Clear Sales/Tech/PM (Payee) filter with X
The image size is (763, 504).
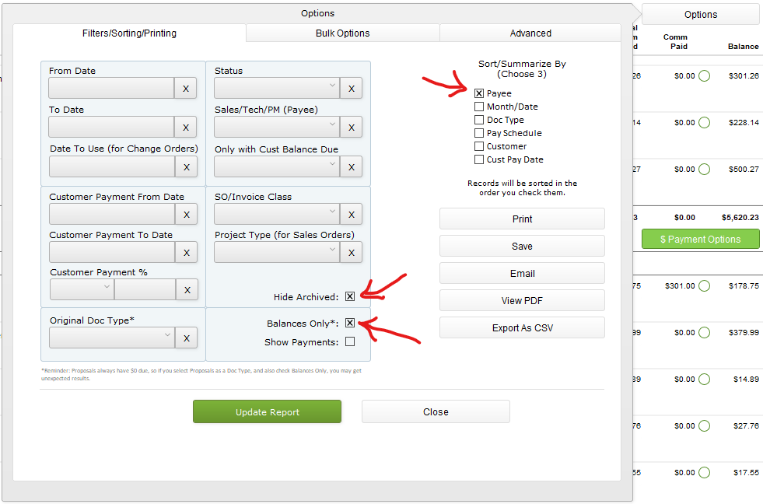click(x=351, y=128)
